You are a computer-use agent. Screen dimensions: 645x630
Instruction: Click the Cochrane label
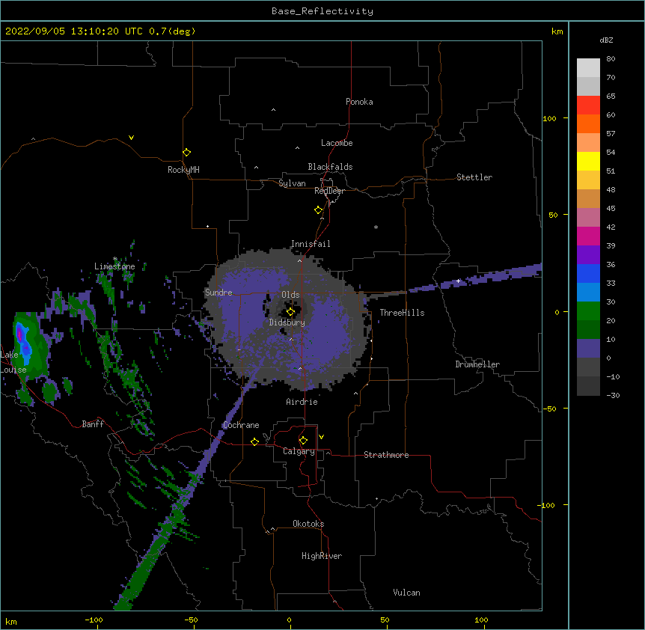241,425
